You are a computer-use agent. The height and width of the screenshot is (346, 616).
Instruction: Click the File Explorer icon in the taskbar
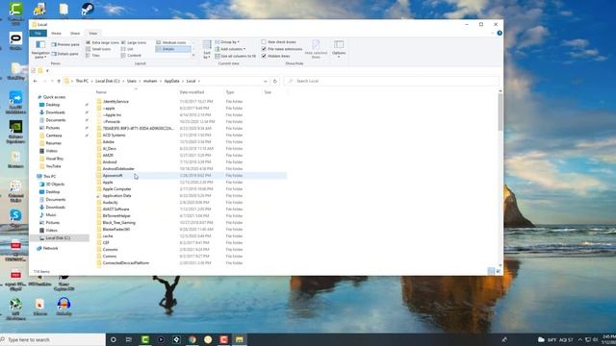(240, 339)
